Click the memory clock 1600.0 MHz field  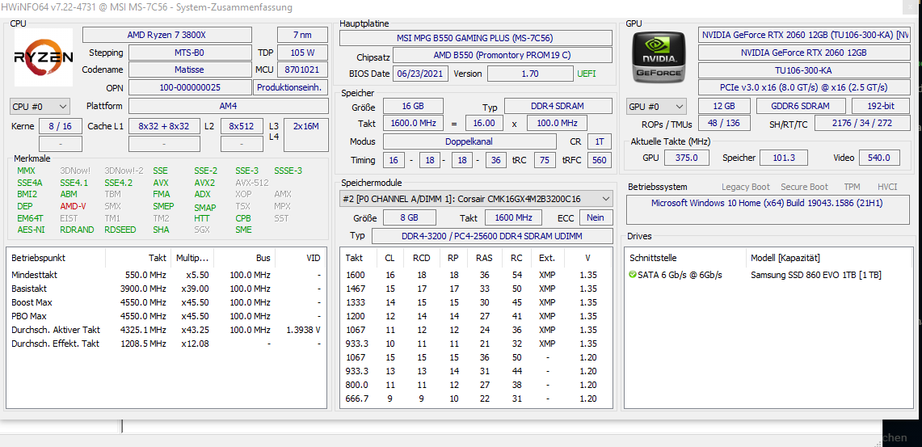(414, 124)
